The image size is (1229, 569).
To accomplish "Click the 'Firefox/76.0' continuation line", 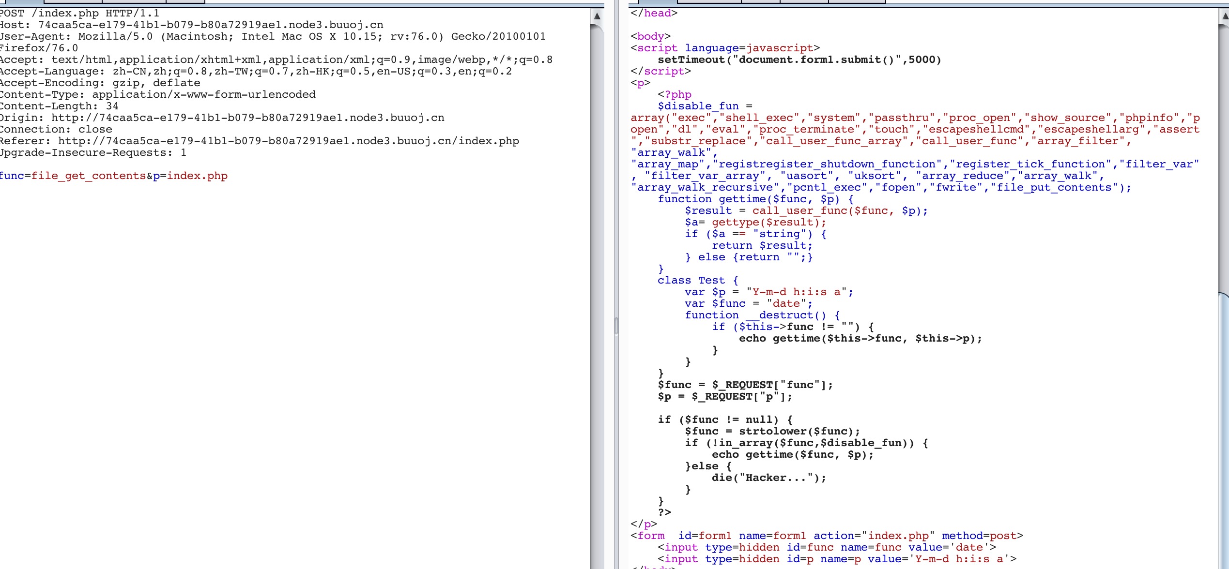I will [39, 48].
